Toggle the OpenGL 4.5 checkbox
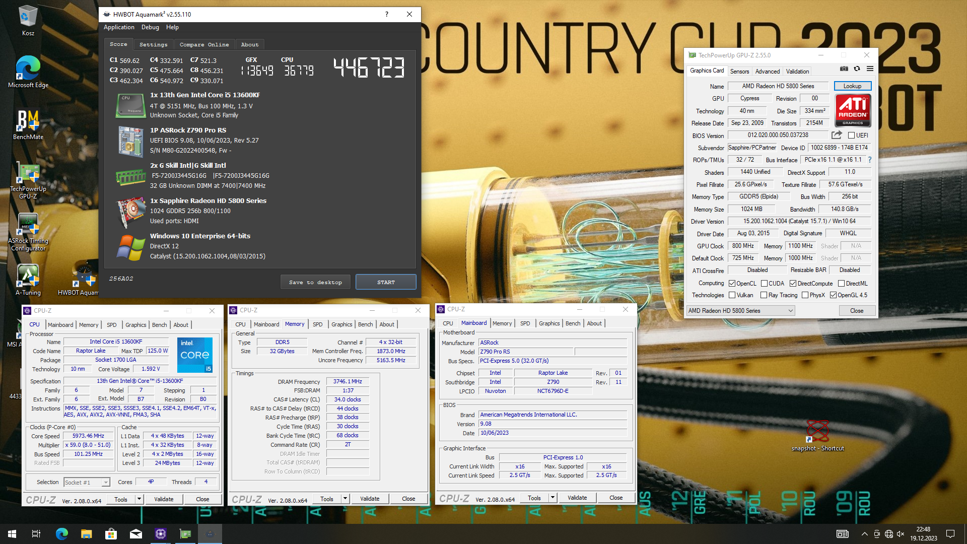967x544 pixels. coord(833,295)
